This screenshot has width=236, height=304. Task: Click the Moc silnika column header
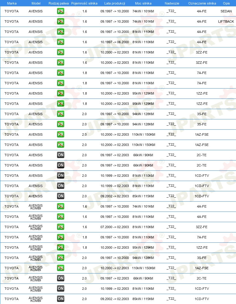pos(143,3)
